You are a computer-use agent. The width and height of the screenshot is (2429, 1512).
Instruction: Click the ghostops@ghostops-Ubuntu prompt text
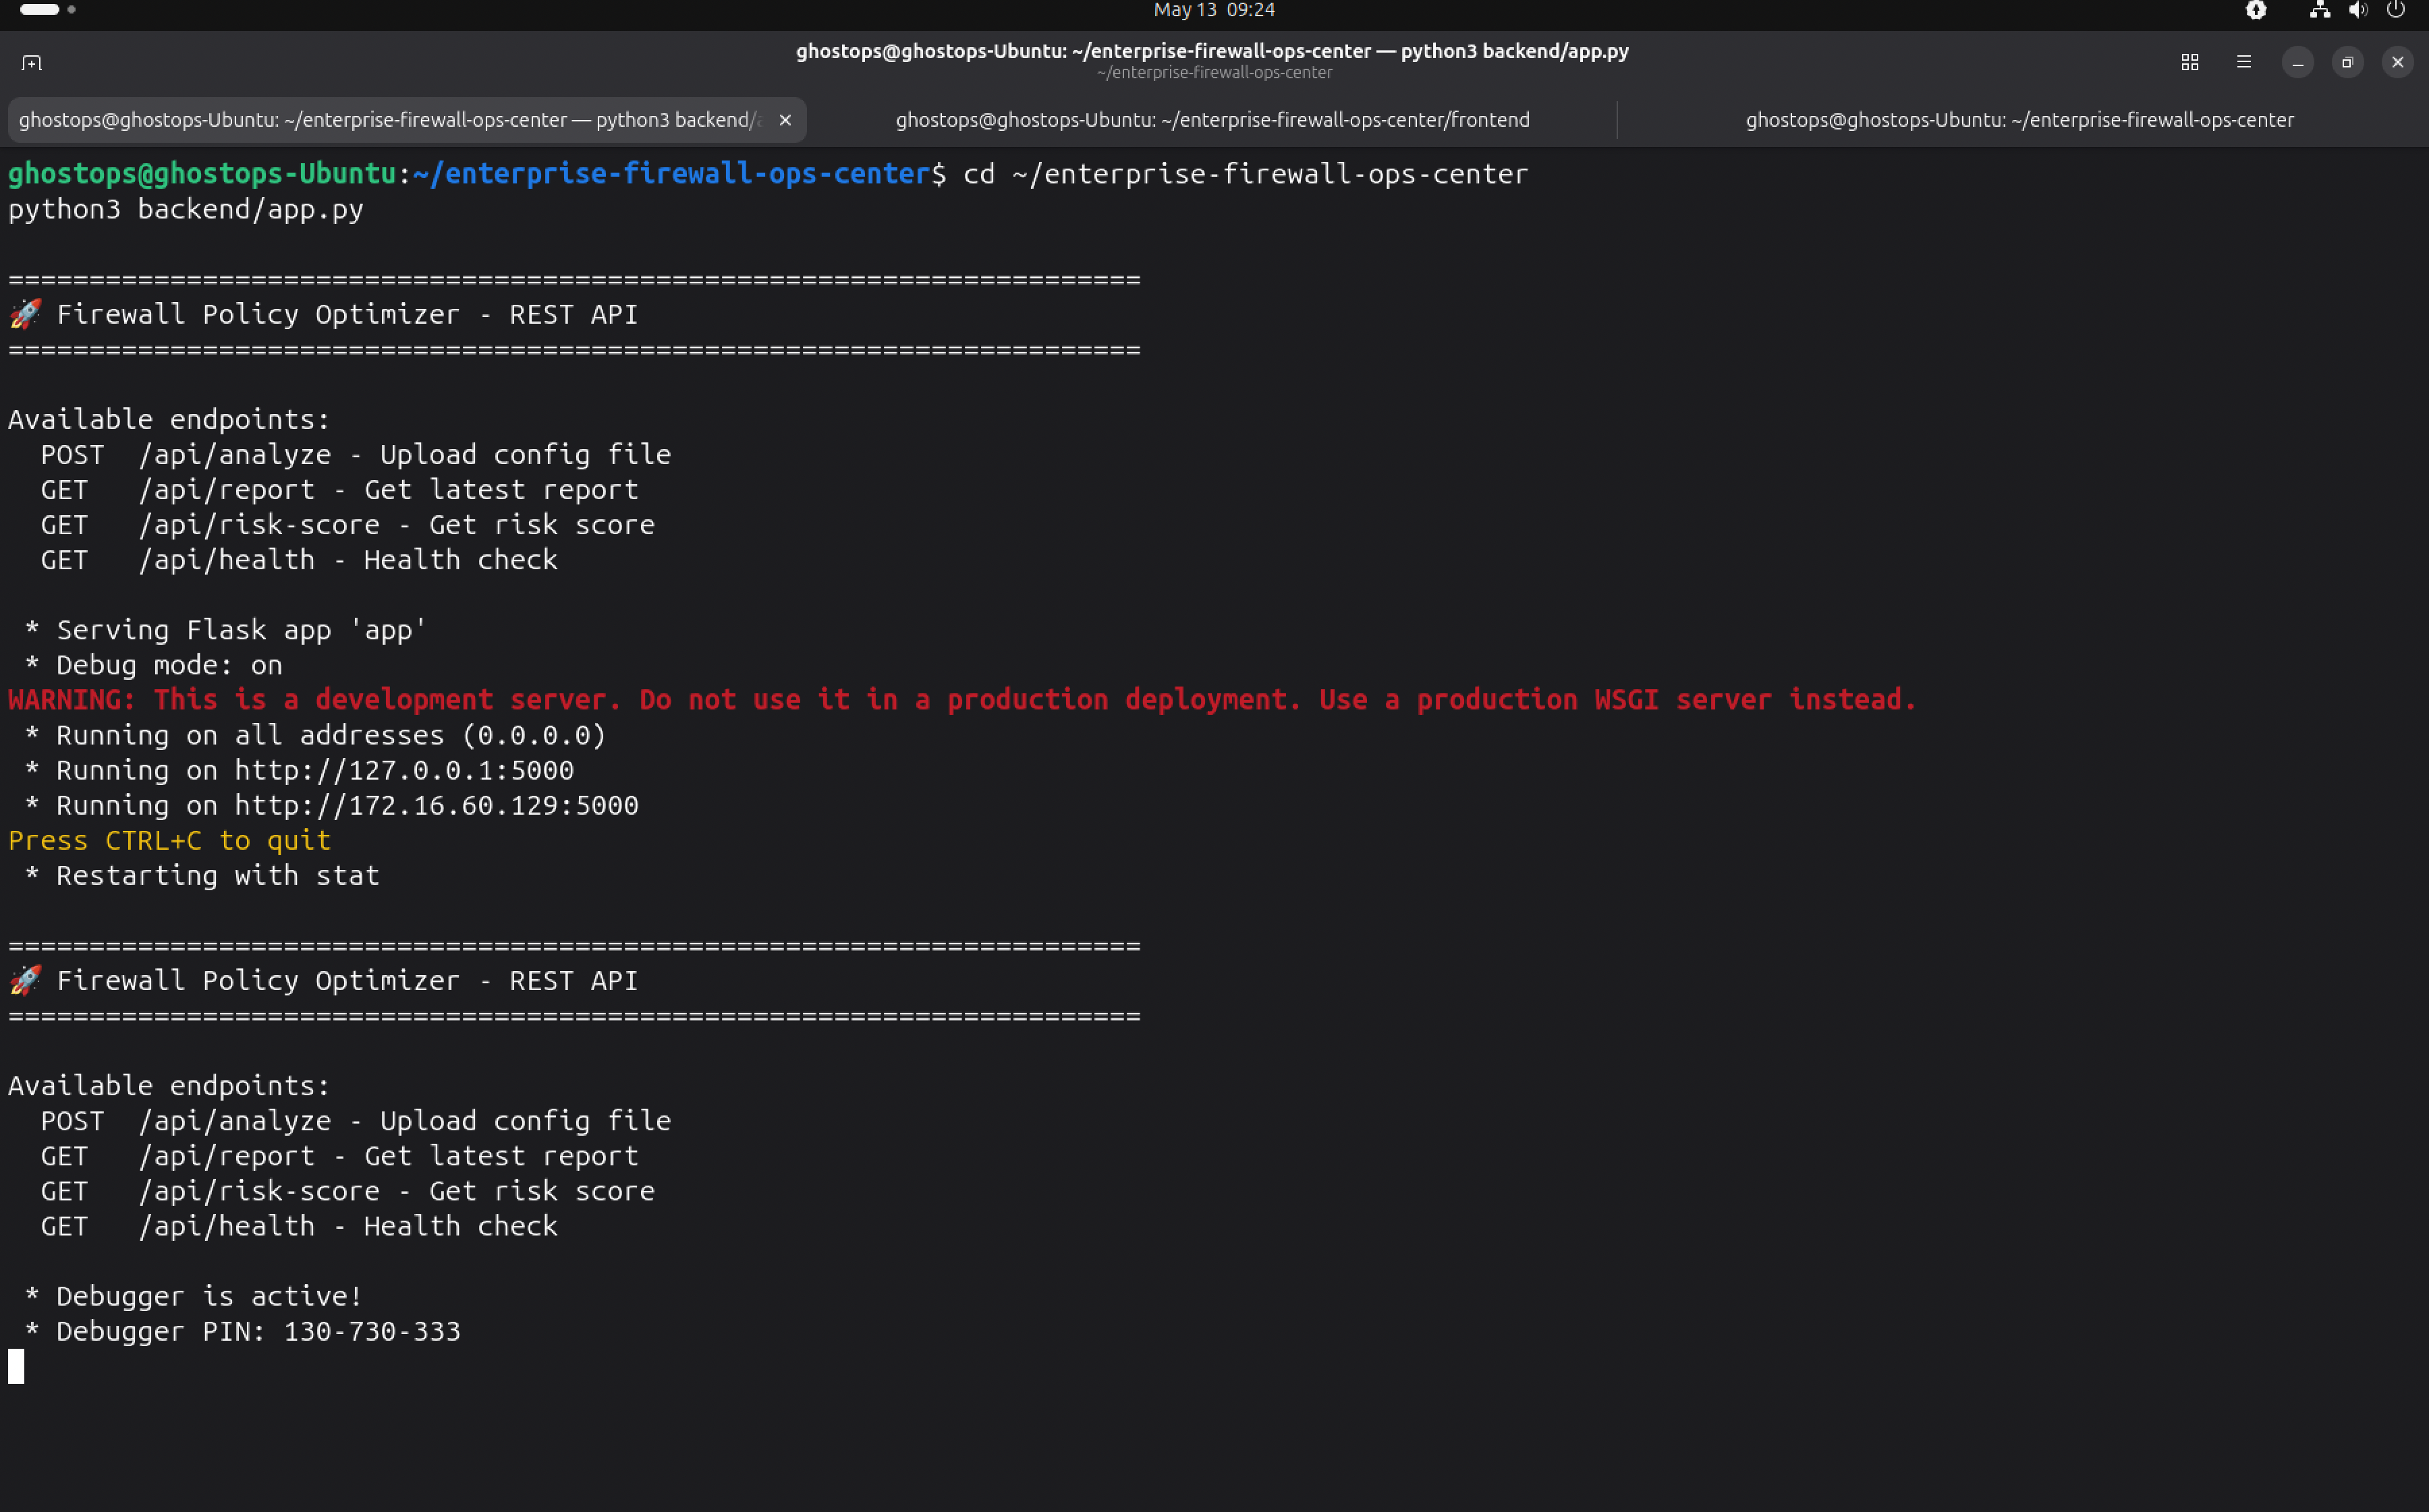click(x=202, y=174)
